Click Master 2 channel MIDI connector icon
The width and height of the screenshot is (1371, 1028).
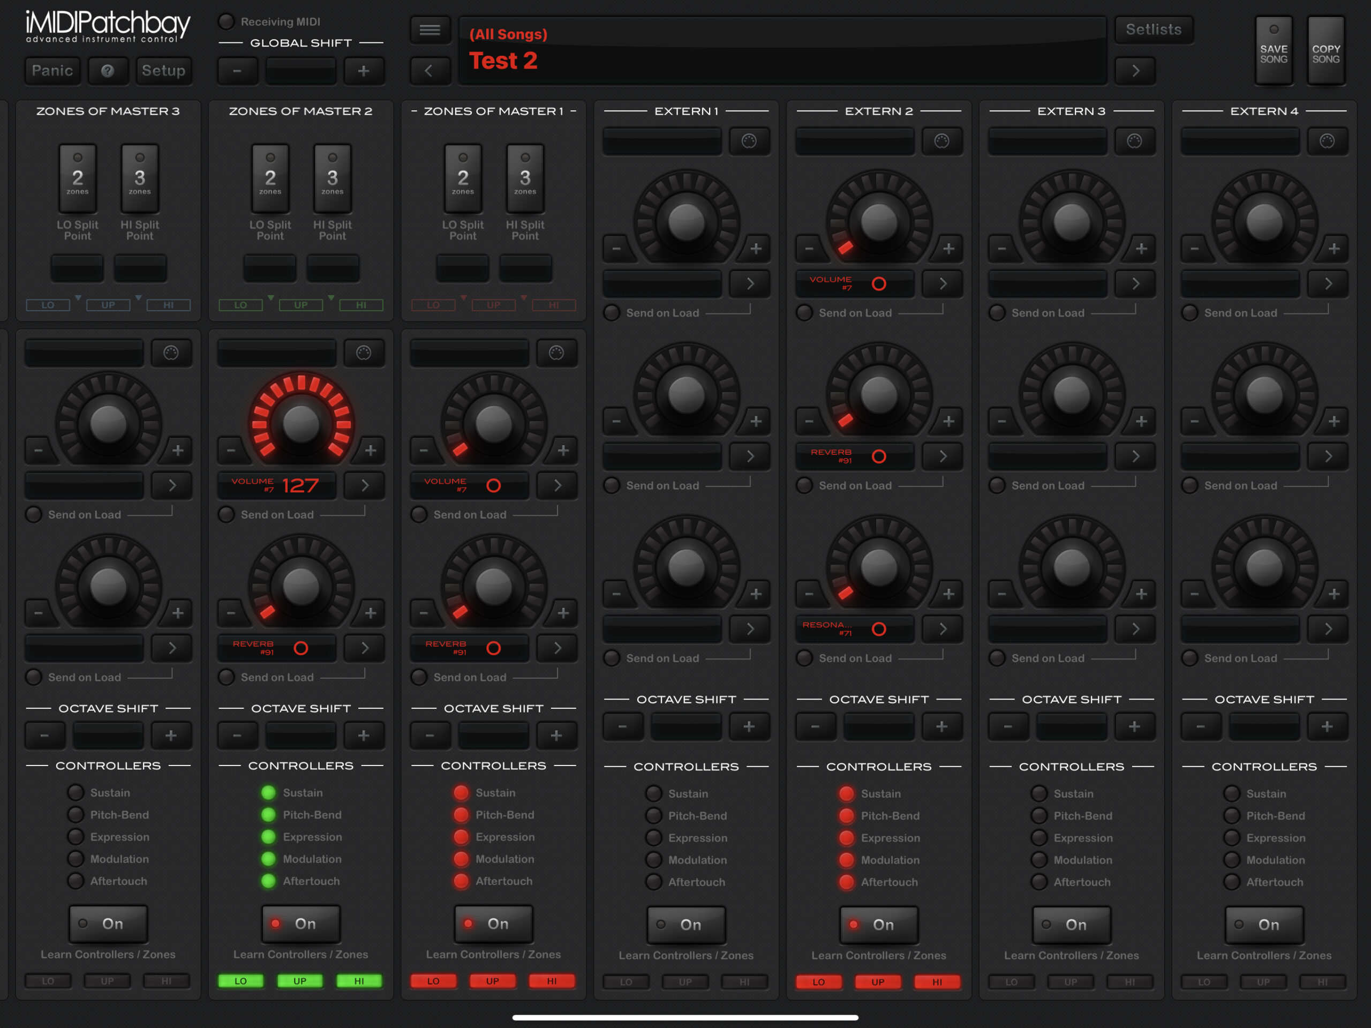pos(364,353)
